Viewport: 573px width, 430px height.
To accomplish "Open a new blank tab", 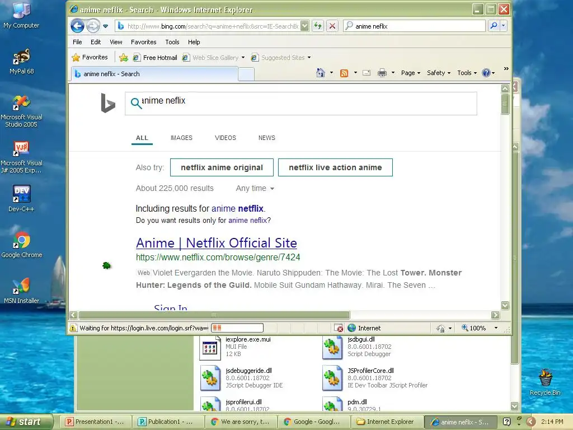I will [x=246, y=74].
